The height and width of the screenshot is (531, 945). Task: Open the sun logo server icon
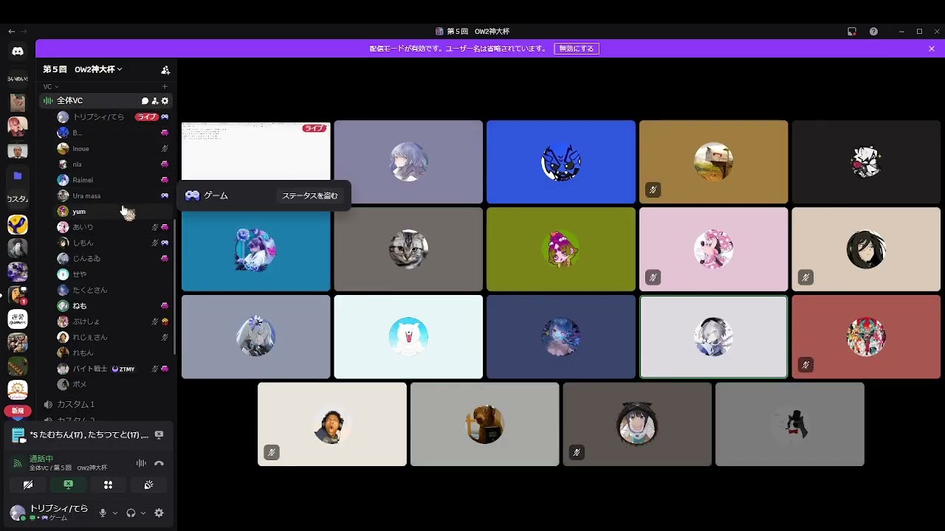pos(18,389)
